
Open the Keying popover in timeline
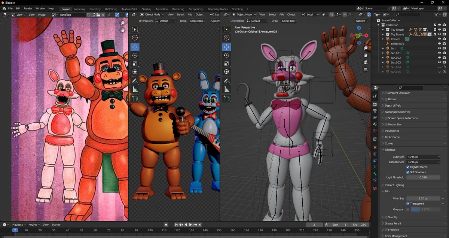click(33, 225)
